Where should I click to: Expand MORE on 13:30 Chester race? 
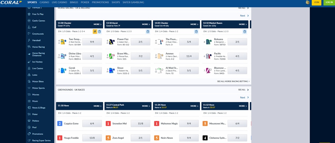pyautogui.click(x=97, y=24)
